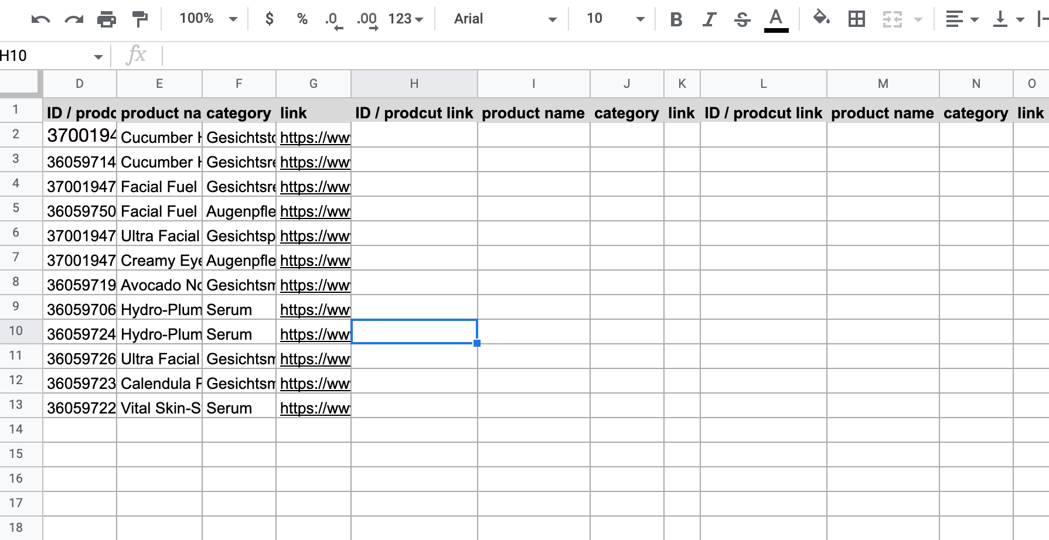Viewport: 1049px width, 540px height.
Task: Open horizontal align dropdown
Action: (962, 19)
